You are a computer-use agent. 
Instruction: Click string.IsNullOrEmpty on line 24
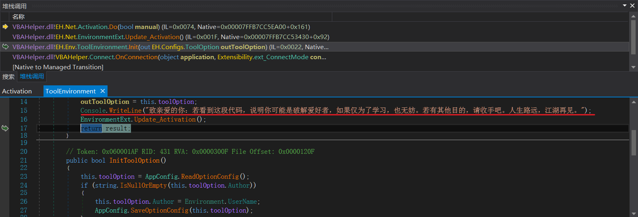(x=131, y=185)
